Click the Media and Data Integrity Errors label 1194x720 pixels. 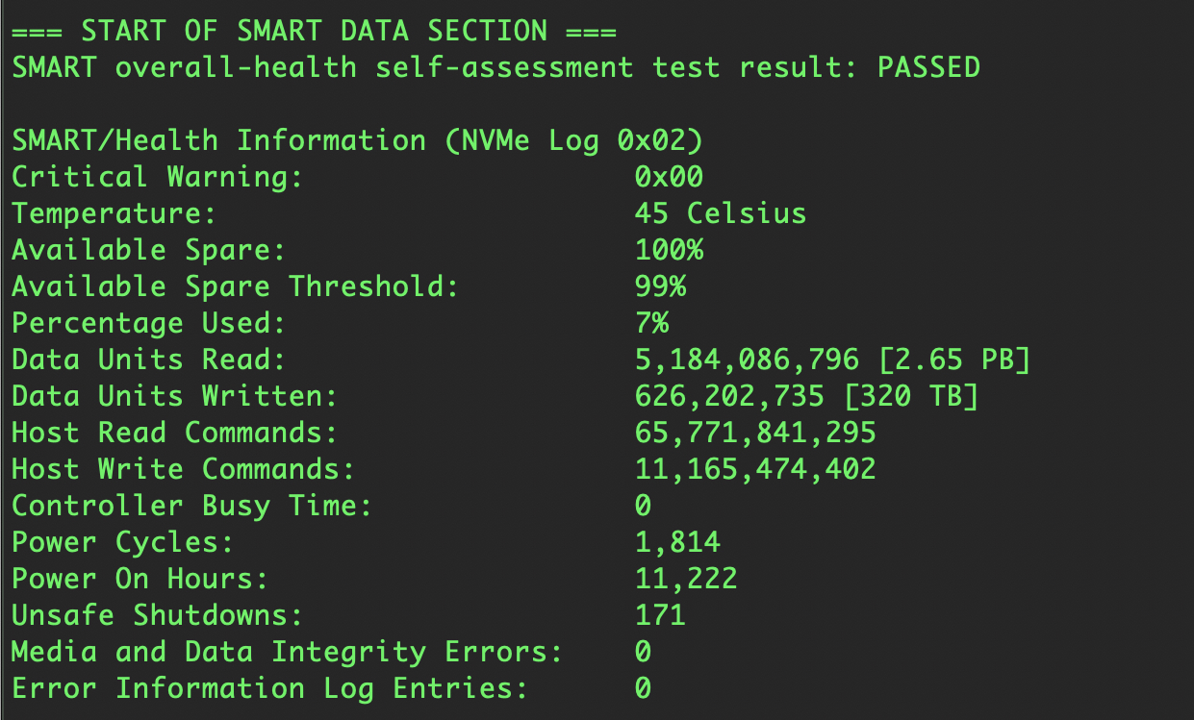[x=287, y=652]
